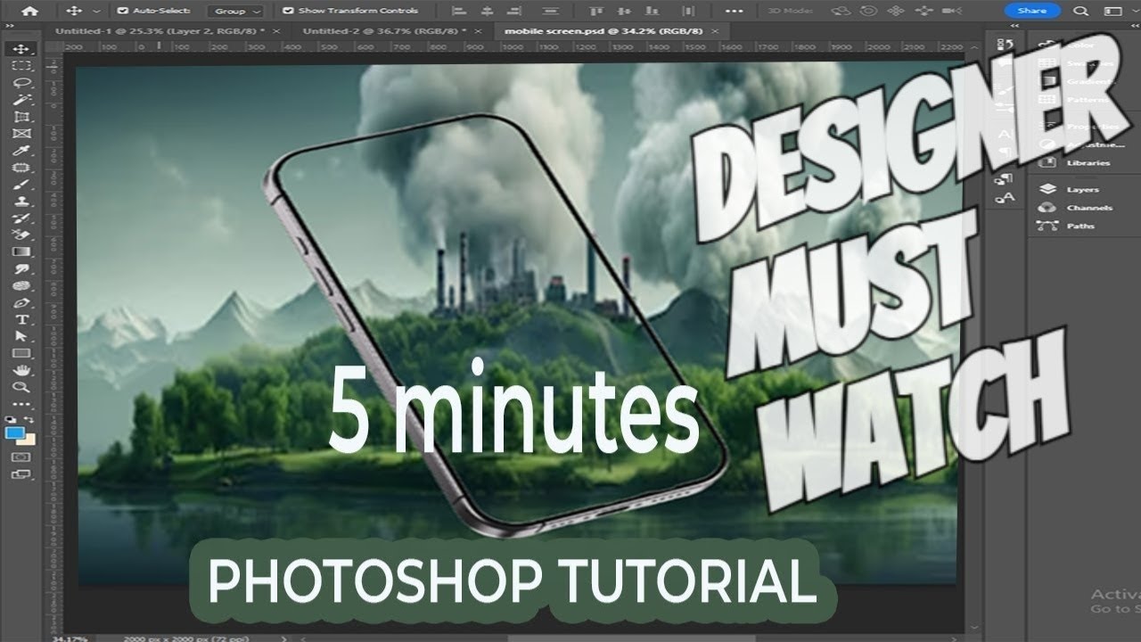Select the Rectangle shape tool
The image size is (1141, 642).
click(x=22, y=353)
